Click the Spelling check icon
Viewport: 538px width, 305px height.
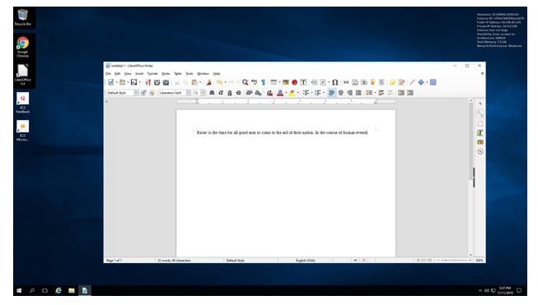pos(255,82)
